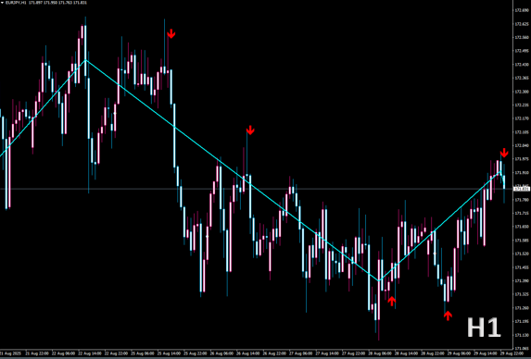Click the 25 Aug 14:00 time label
Viewport: 531px width, 359px height.
[x=169, y=353]
